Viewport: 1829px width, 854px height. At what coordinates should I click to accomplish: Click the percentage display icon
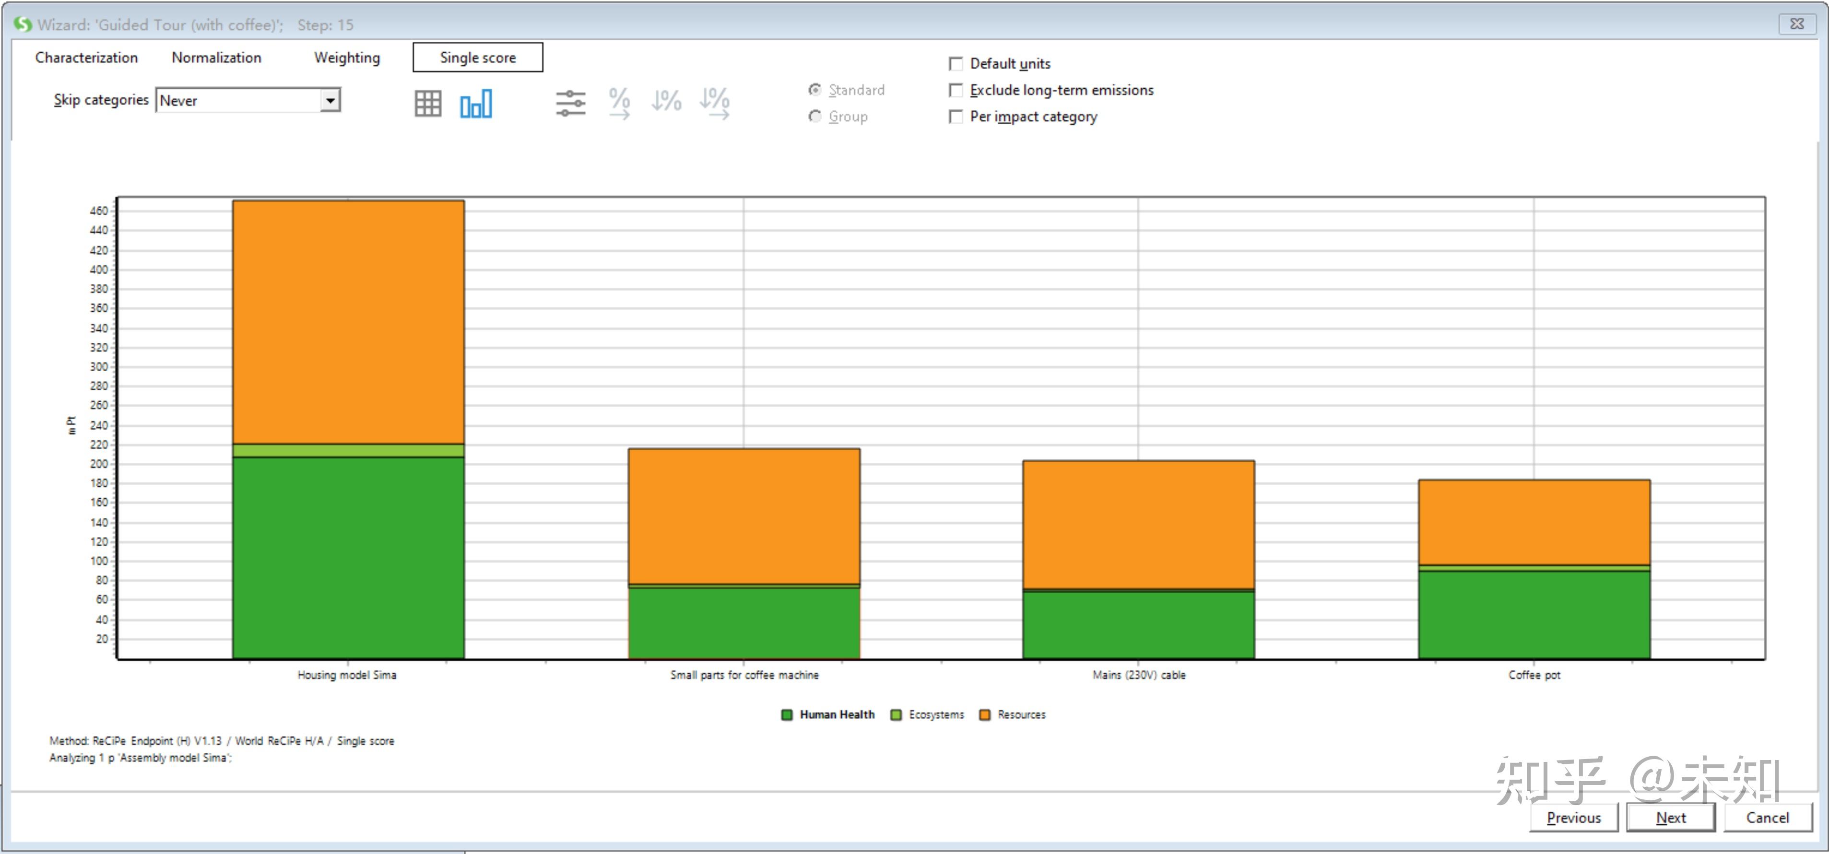(619, 104)
